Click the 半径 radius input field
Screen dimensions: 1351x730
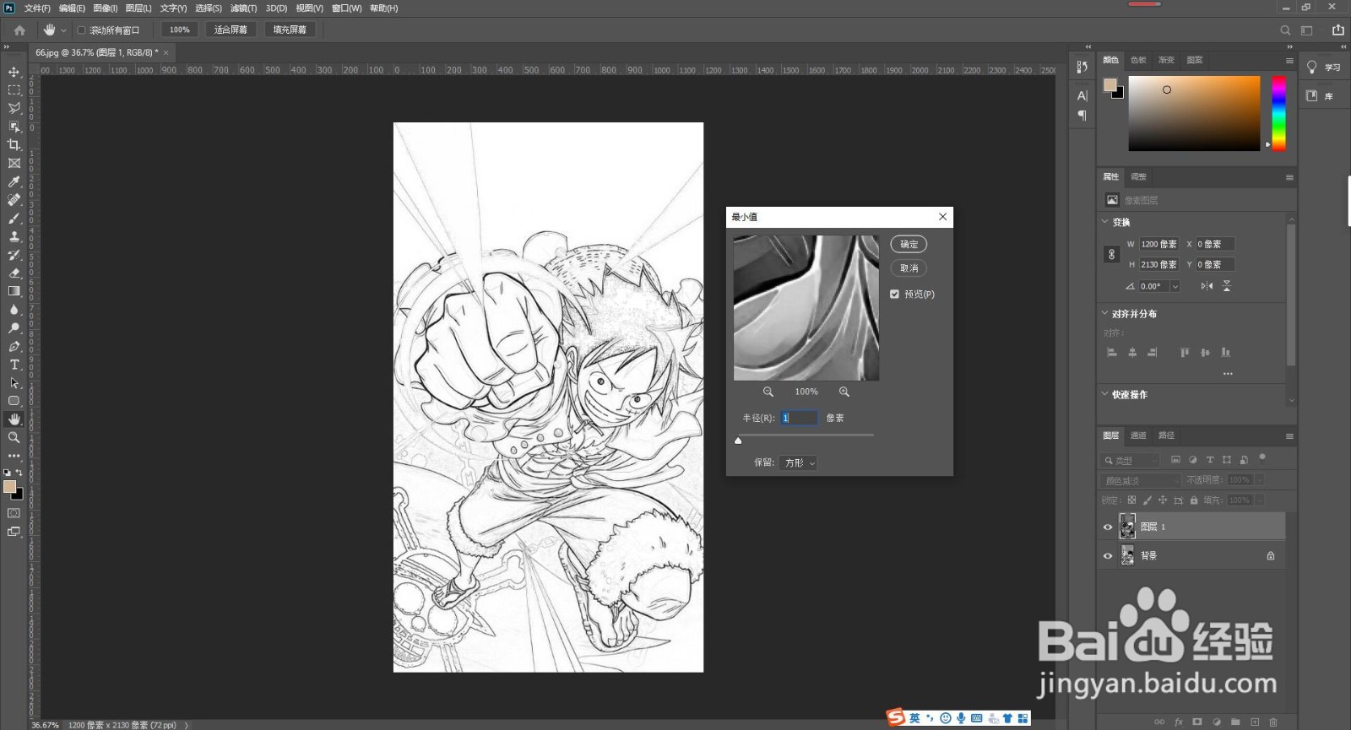coord(799,418)
